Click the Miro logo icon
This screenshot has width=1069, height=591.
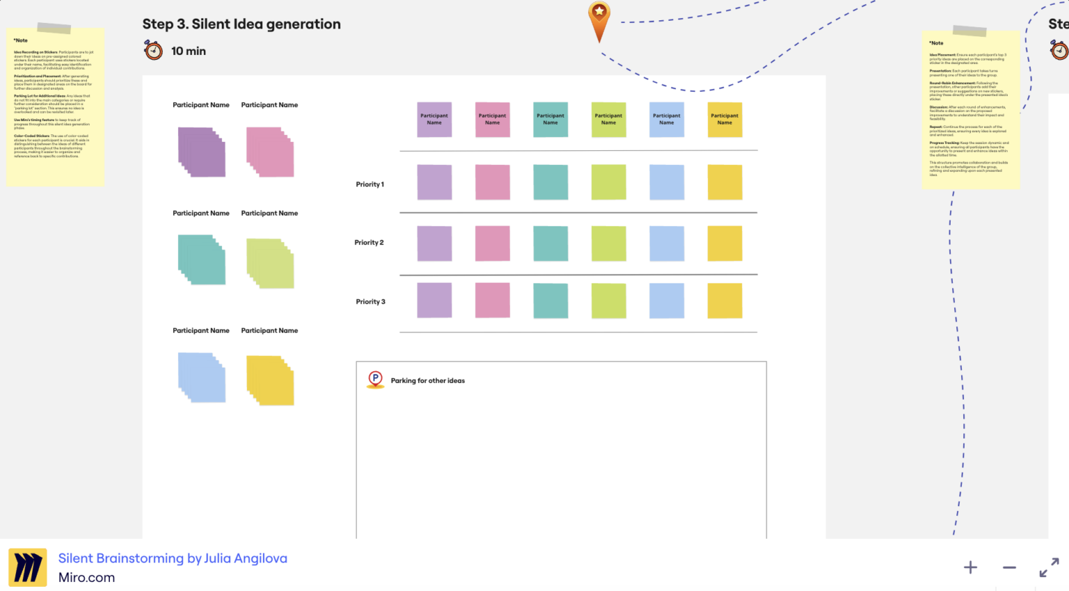point(28,567)
